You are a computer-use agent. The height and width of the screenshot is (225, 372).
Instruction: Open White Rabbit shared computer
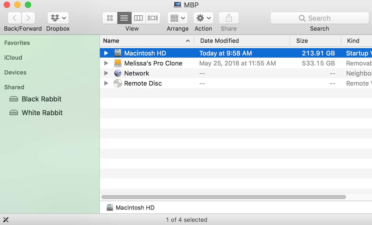42,113
